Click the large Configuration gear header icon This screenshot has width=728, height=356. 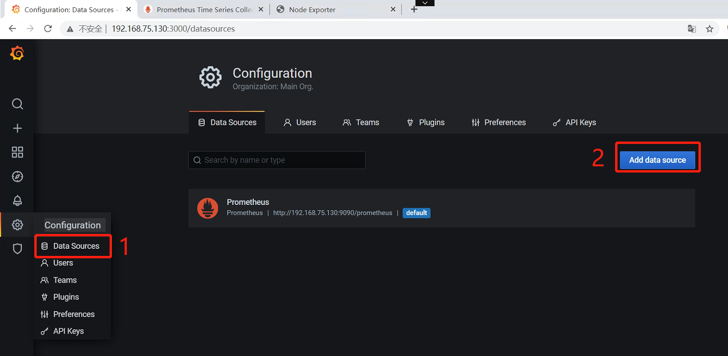coord(211,77)
